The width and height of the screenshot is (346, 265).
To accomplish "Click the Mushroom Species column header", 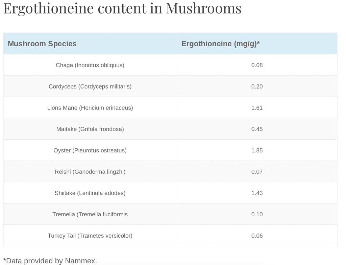I will 90,44.
